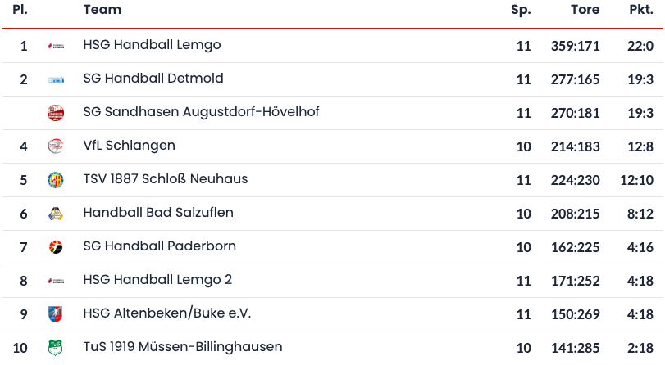The width and height of the screenshot is (665, 365).
Task: Click the Pkt. column header
Action: (x=640, y=10)
